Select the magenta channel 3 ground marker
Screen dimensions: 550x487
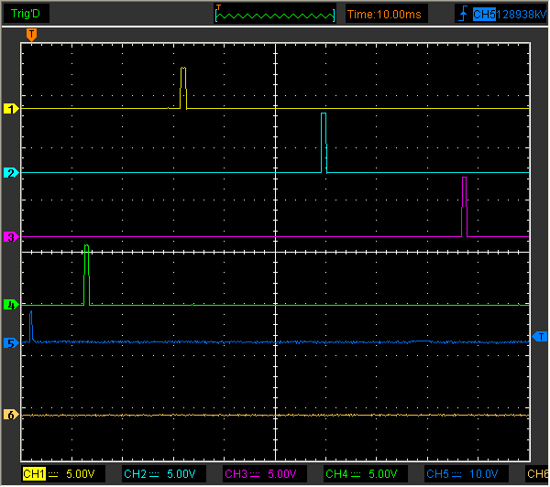coord(11,237)
